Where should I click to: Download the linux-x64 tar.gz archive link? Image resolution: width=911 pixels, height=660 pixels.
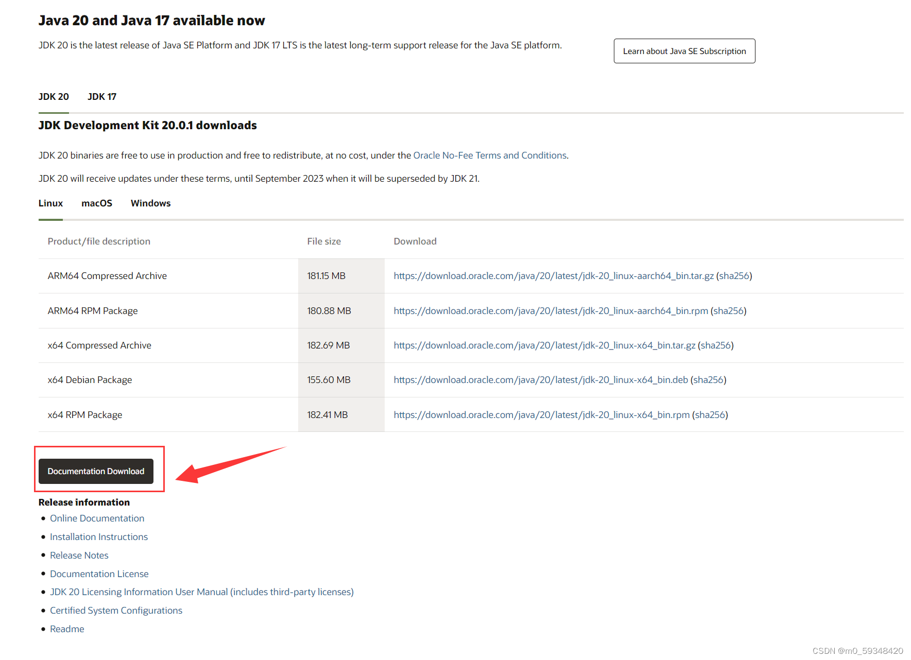click(x=544, y=345)
